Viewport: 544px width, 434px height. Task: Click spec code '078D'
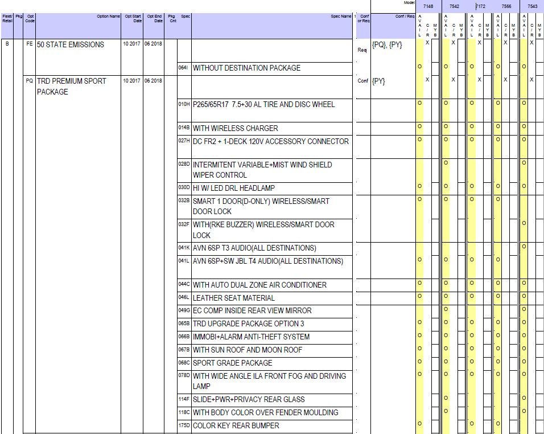click(x=184, y=375)
